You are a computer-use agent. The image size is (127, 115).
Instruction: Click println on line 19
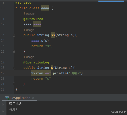tap(60, 73)
